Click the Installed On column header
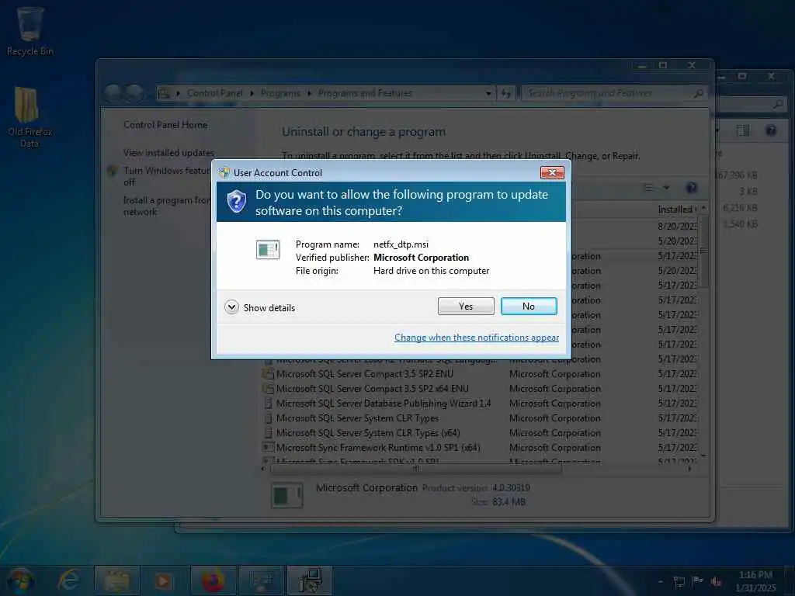 (677, 210)
